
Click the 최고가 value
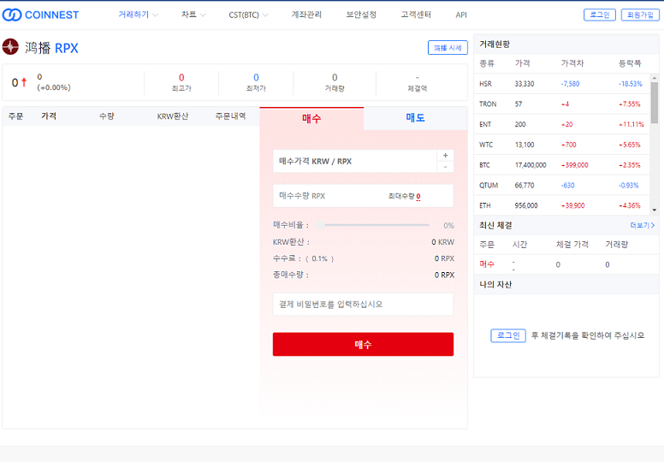point(181,78)
